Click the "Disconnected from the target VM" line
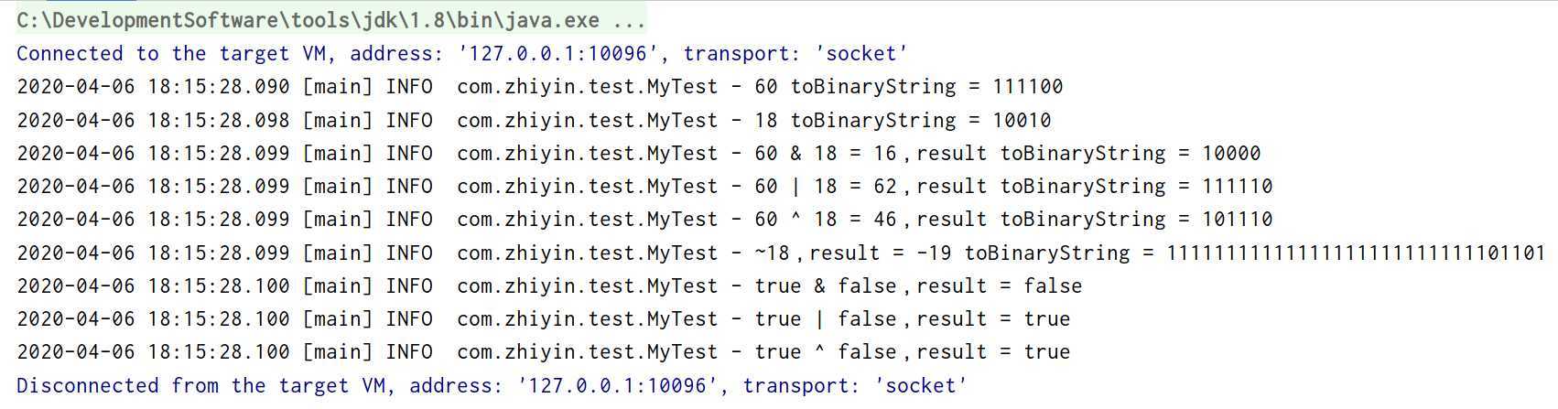The height and width of the screenshot is (409, 1558). [x=492, y=386]
